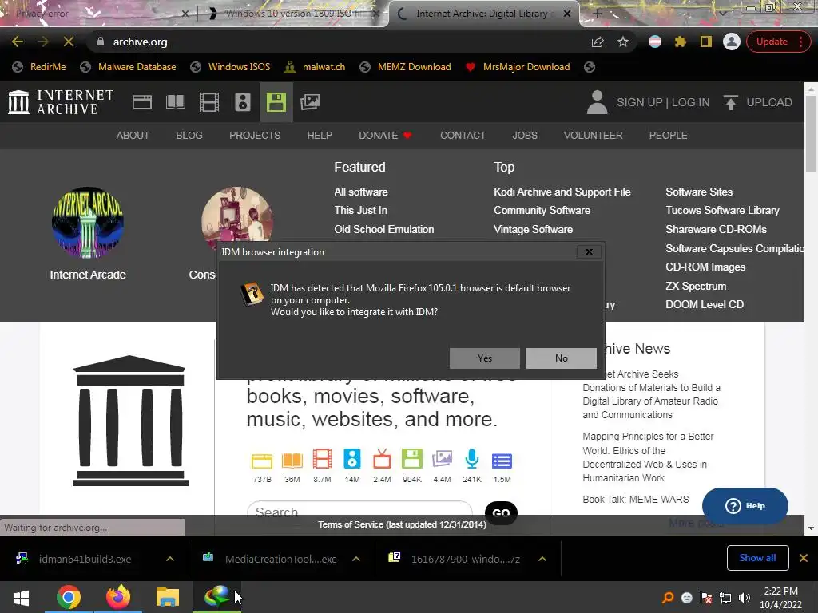This screenshot has width=818, height=613.
Task: Expand options for idman641build3.exe download
Action: pos(170,559)
